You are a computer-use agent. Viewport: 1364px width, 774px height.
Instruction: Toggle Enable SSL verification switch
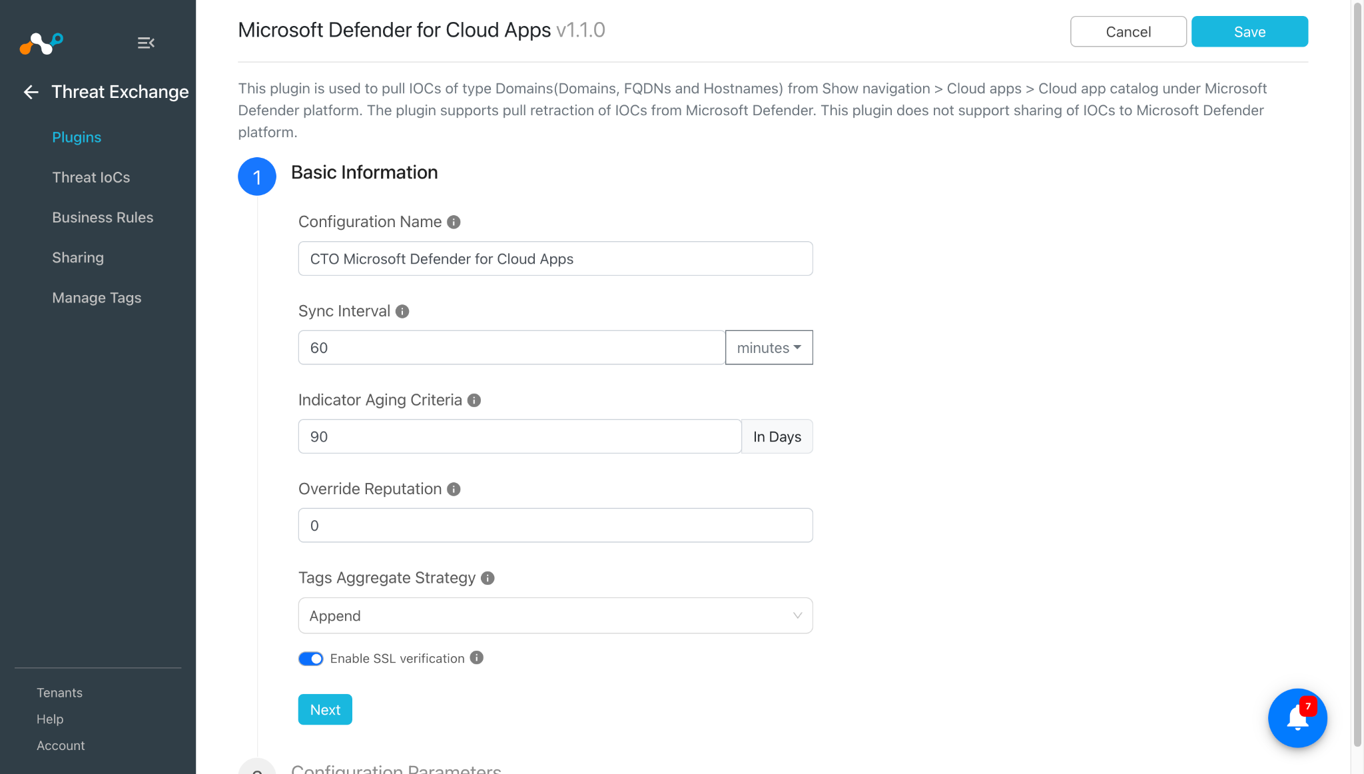311,659
